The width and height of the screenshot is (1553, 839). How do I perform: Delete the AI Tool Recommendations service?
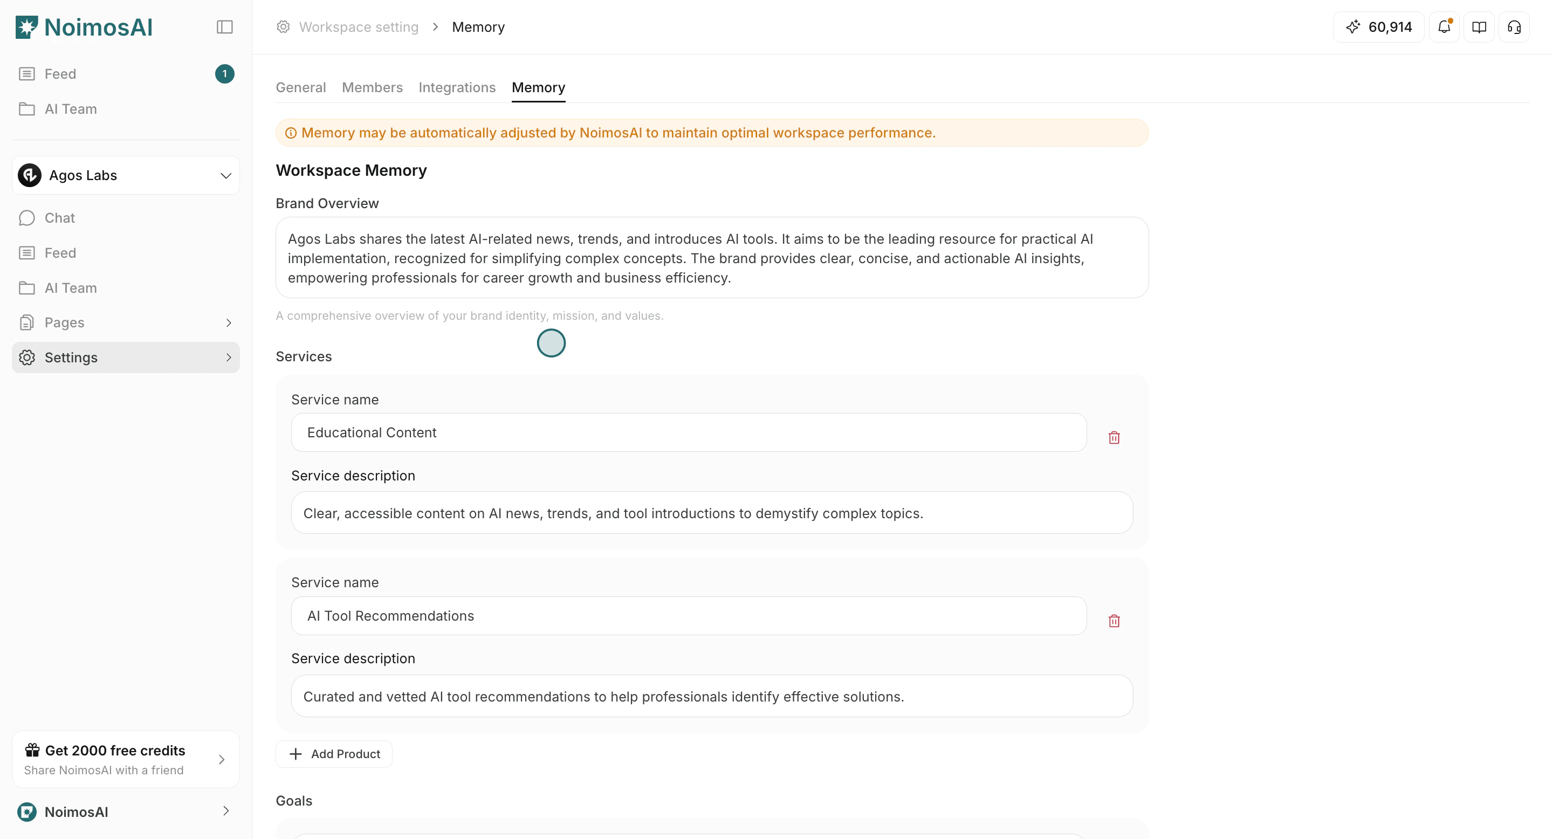pos(1114,620)
